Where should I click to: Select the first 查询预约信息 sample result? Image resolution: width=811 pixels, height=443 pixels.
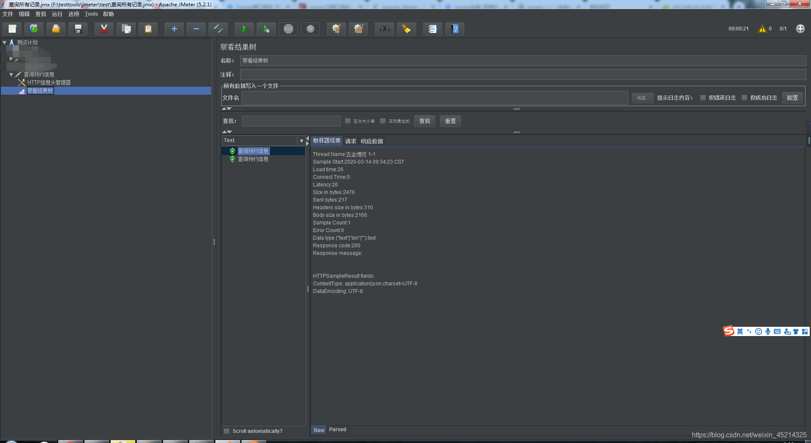point(253,151)
